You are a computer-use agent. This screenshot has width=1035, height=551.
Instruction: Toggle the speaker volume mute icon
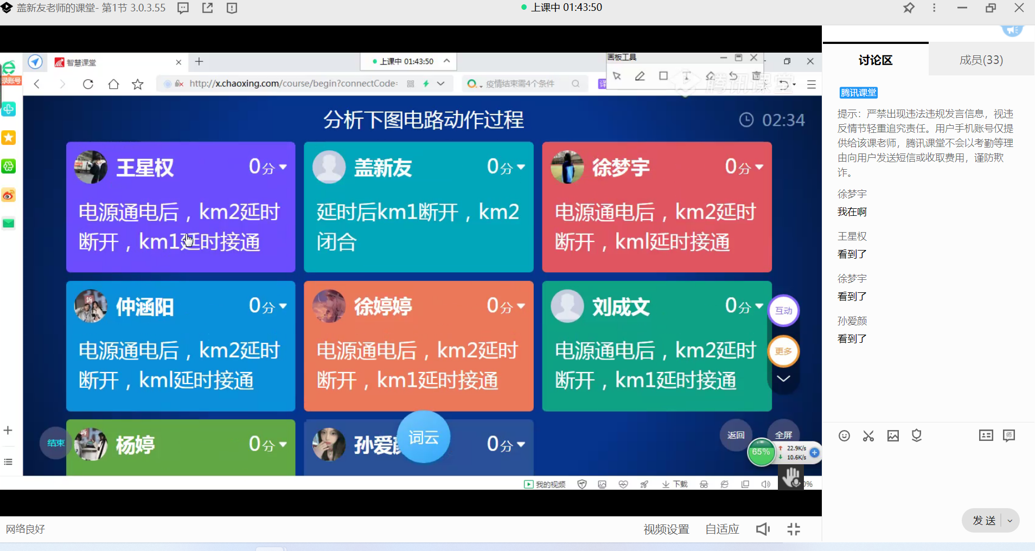point(763,529)
